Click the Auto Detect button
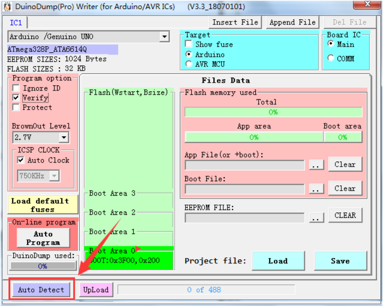This screenshot has width=384, height=306. pyautogui.click(x=41, y=290)
